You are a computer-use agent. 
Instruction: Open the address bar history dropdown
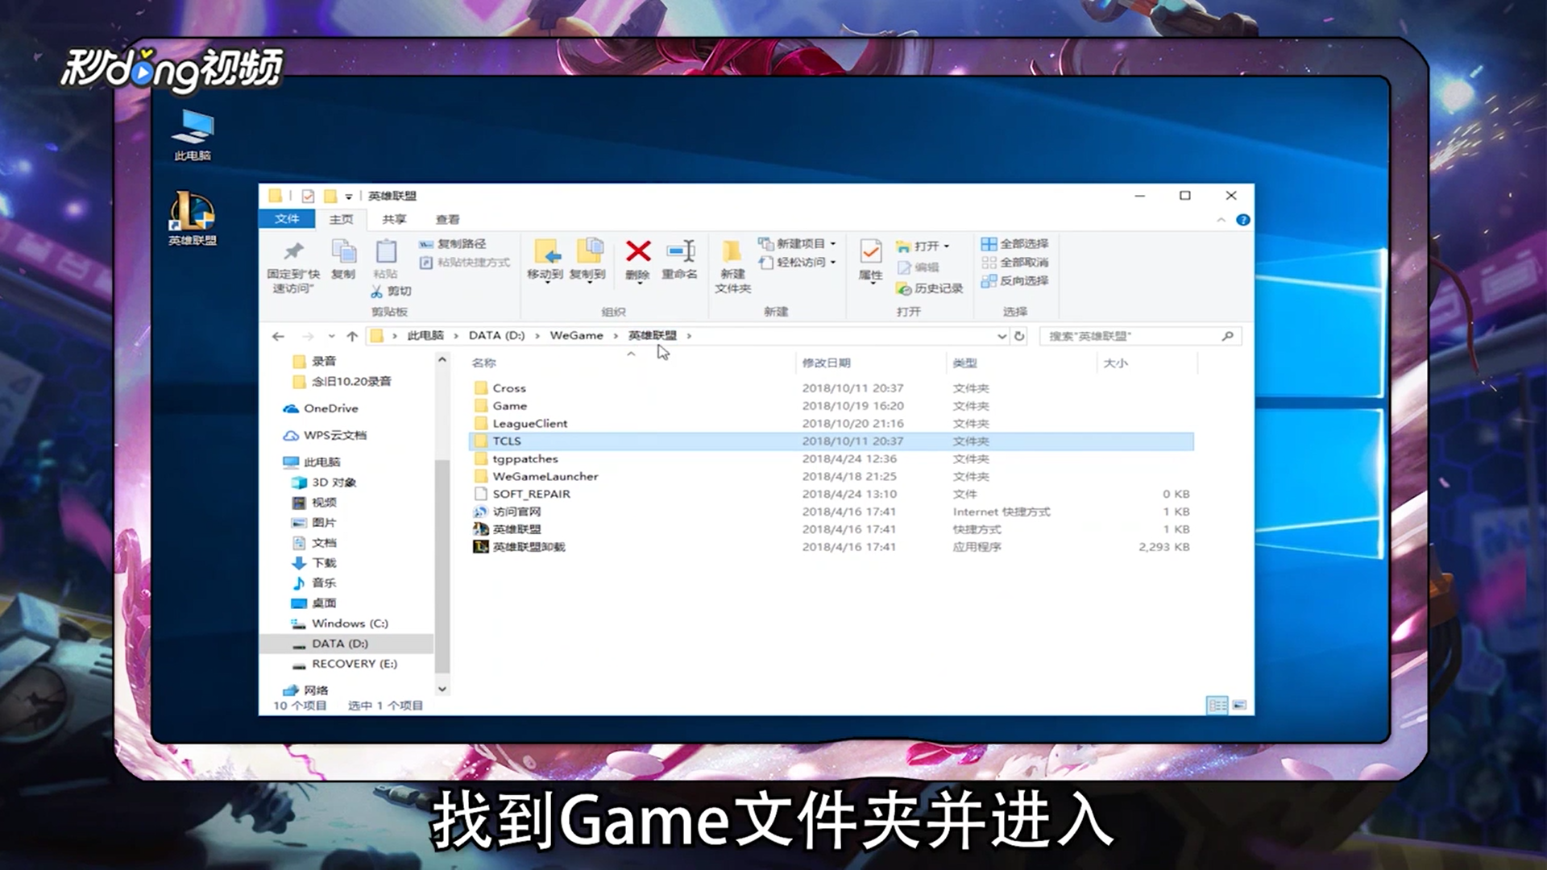(1002, 336)
